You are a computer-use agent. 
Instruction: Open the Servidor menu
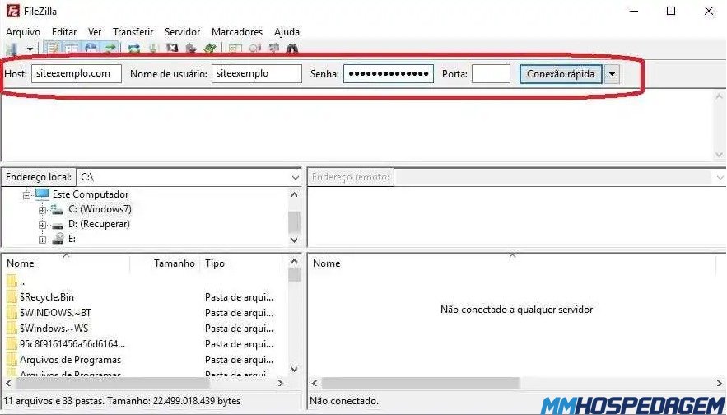[182, 32]
